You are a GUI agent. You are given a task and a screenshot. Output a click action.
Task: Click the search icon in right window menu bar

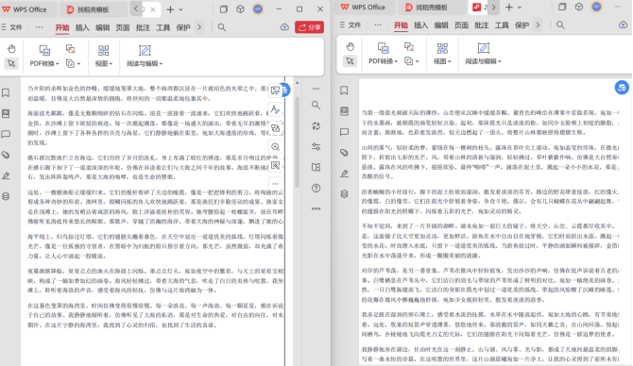(560, 25)
